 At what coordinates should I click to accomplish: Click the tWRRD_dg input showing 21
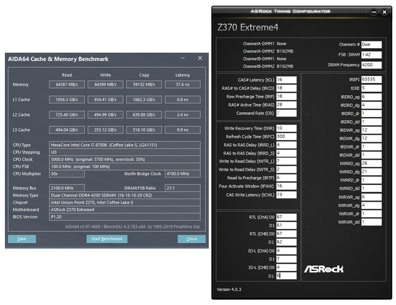(x=371, y=172)
